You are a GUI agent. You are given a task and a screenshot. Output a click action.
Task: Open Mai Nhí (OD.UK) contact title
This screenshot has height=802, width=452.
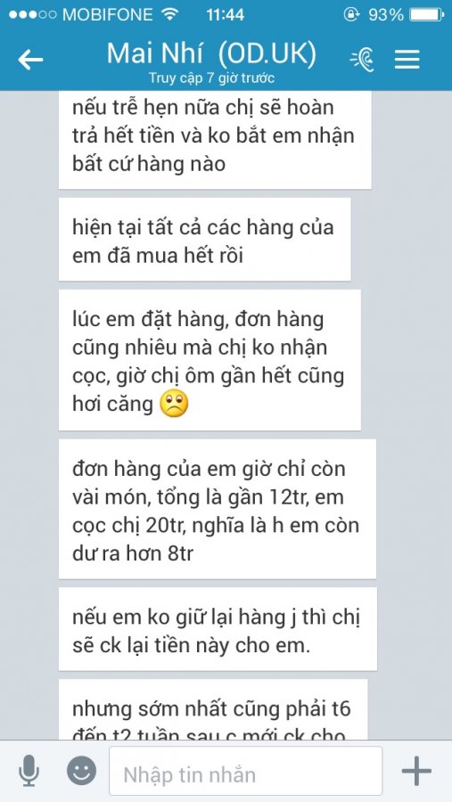coord(211,53)
